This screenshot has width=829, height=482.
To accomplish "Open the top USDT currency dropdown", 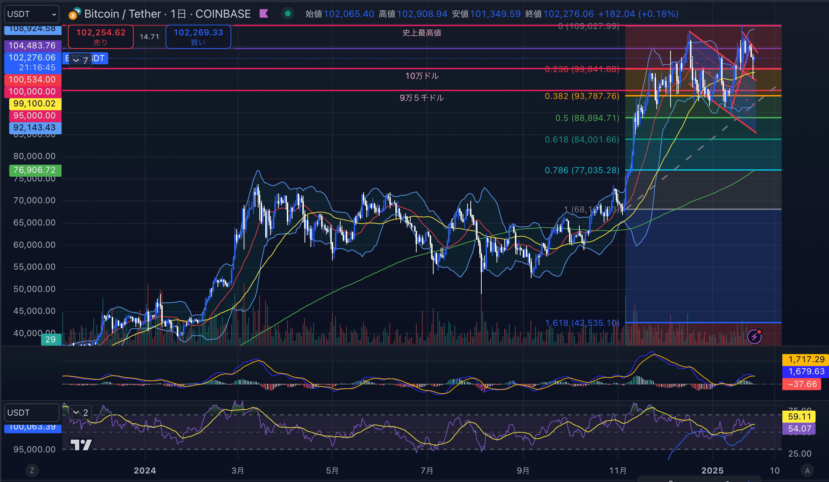I will (32, 14).
